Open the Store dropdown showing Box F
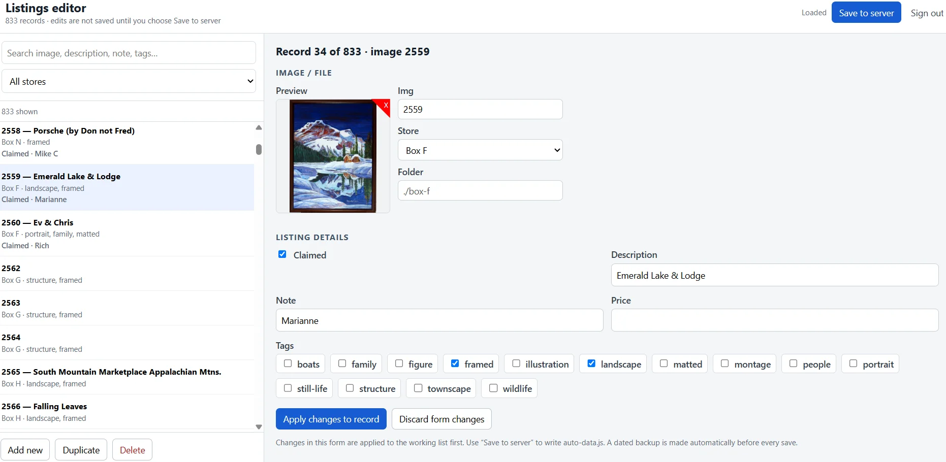 click(480, 150)
